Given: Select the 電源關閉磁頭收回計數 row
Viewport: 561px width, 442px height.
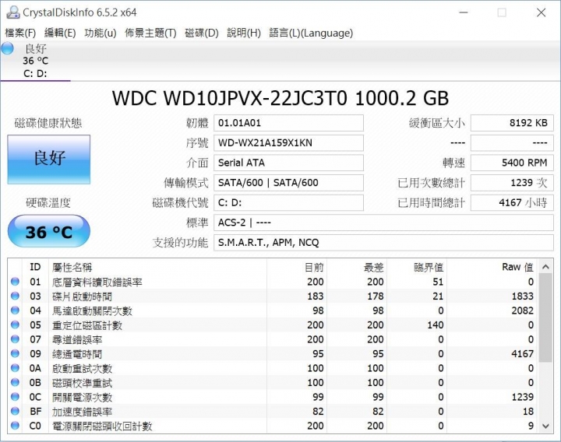Looking at the screenshot, I should (x=273, y=426).
